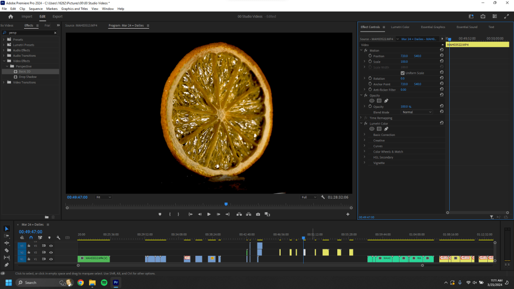This screenshot has height=289, width=514.
Task: Click the Export Frame camera icon
Action: click(258, 214)
